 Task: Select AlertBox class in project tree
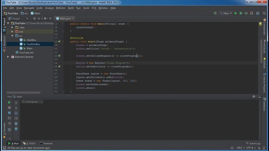coord(31,40)
